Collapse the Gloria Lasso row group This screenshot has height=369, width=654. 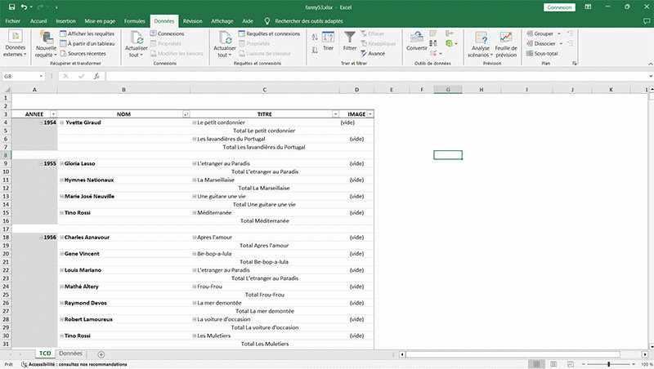(62, 163)
